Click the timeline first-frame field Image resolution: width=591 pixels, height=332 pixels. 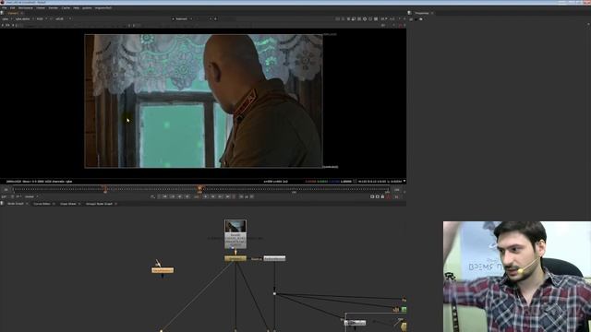6,190
